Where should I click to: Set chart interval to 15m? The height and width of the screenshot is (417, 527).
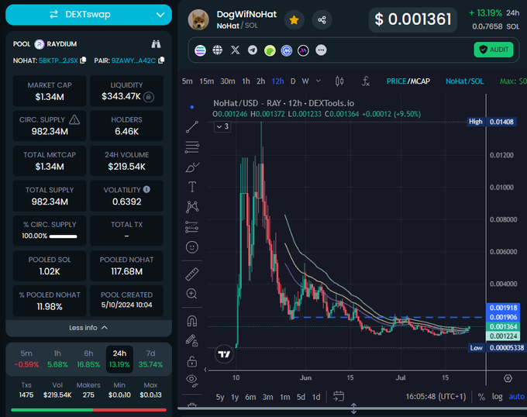206,81
